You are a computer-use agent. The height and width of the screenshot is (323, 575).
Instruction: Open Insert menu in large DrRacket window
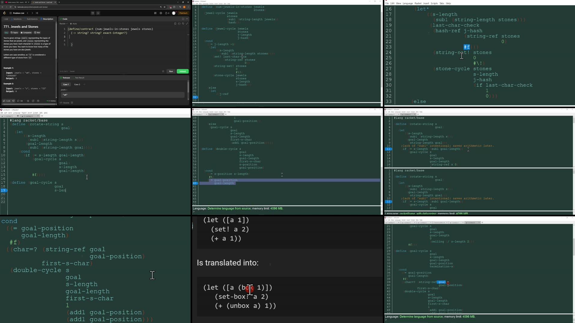click(426, 3)
